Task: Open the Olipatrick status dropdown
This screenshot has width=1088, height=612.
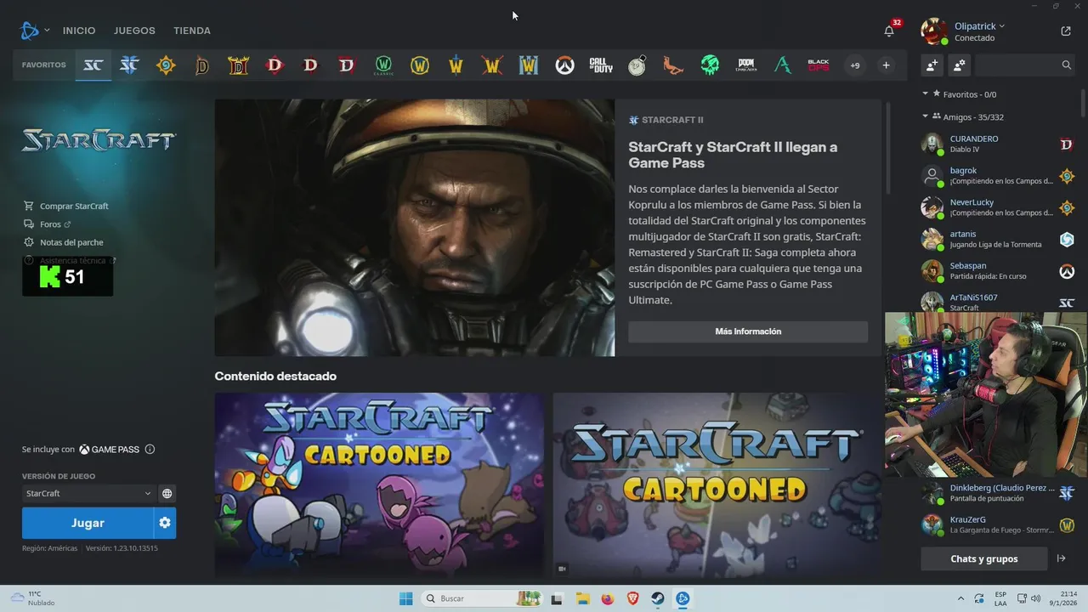Action: [x=980, y=26]
